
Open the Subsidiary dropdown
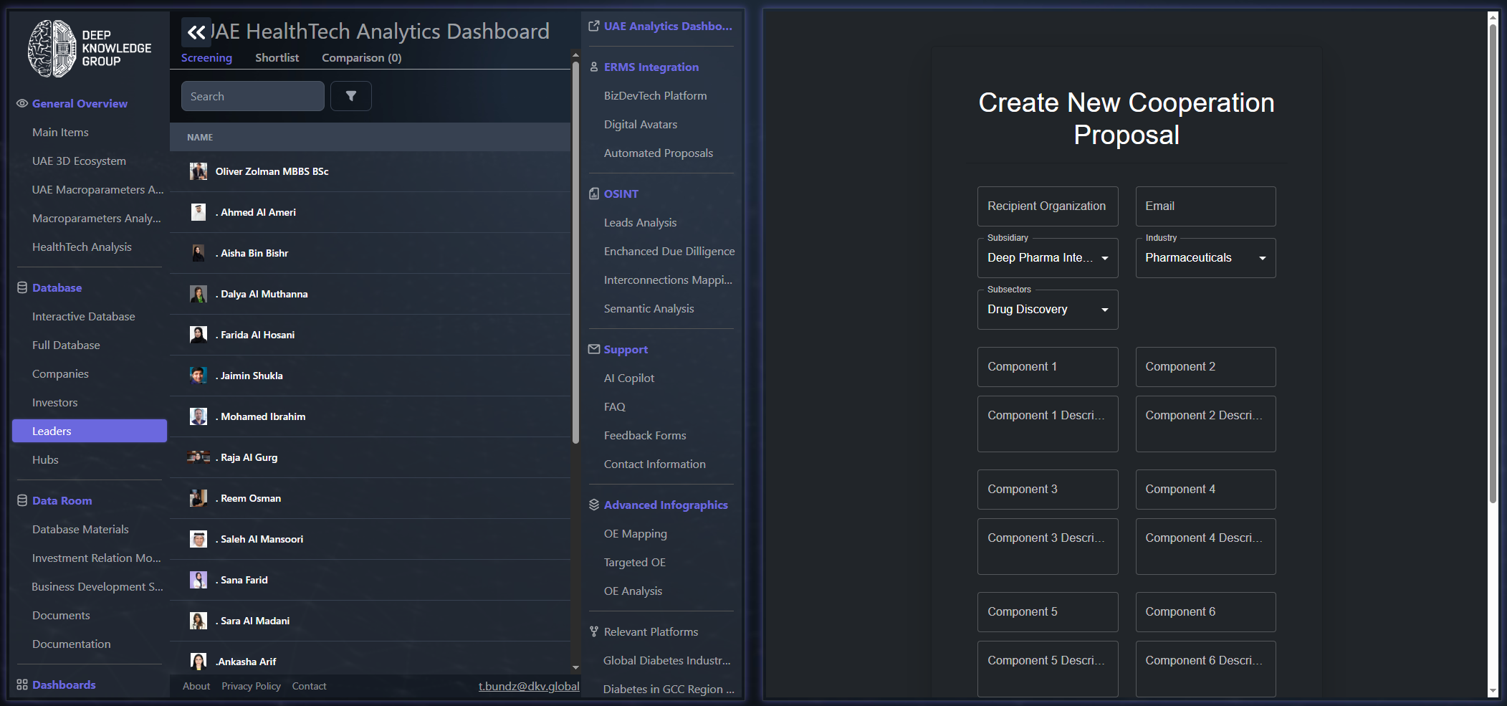pyautogui.click(x=1047, y=258)
